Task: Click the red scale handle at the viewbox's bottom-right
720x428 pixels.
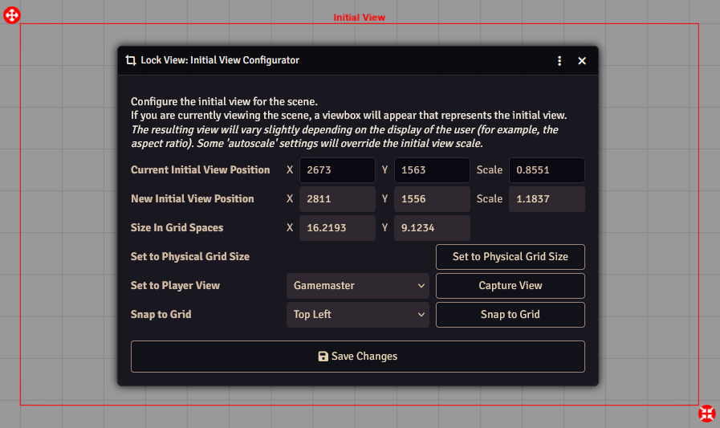Action: [707, 414]
